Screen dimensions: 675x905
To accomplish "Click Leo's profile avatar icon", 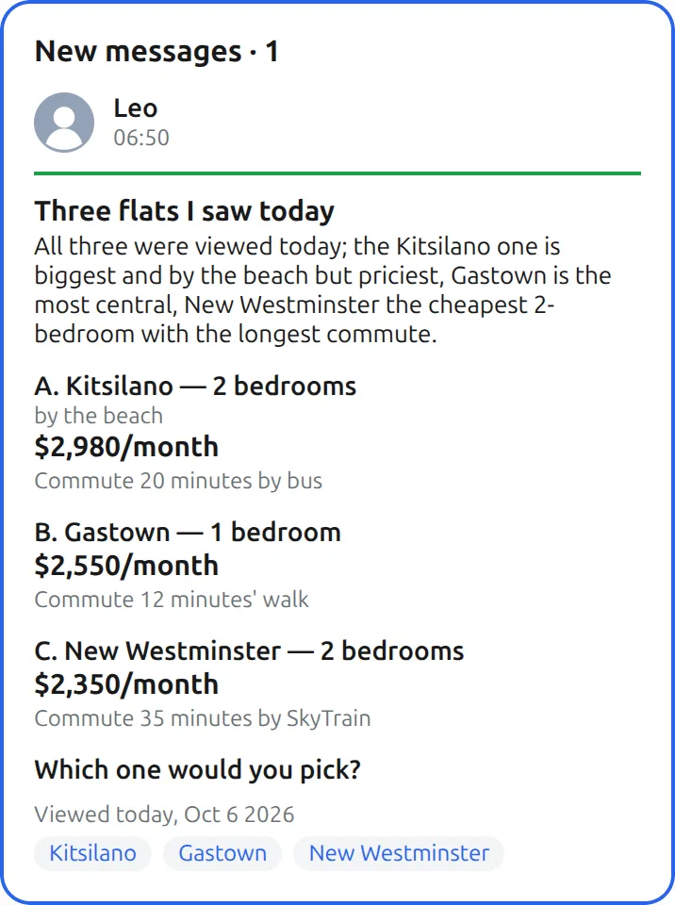I will click(64, 123).
